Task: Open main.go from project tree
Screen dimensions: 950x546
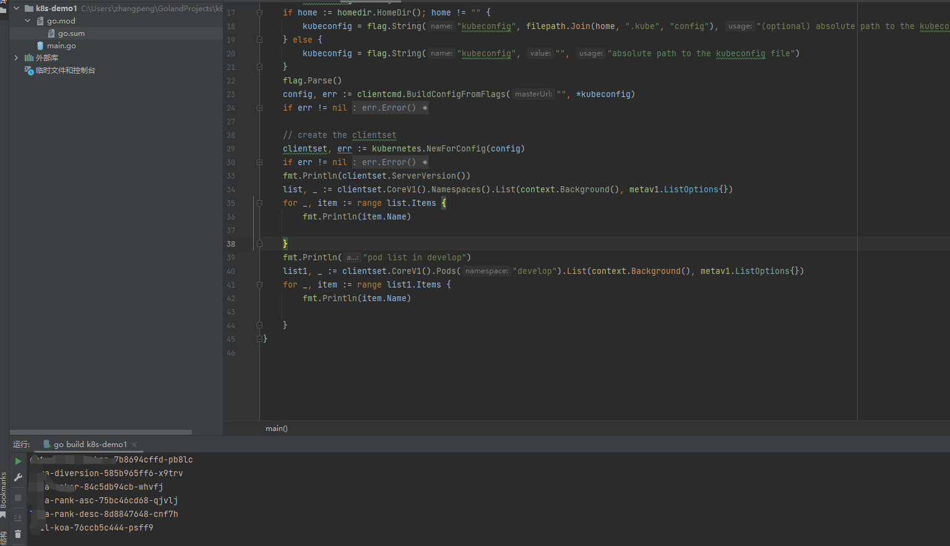Action: pos(61,46)
